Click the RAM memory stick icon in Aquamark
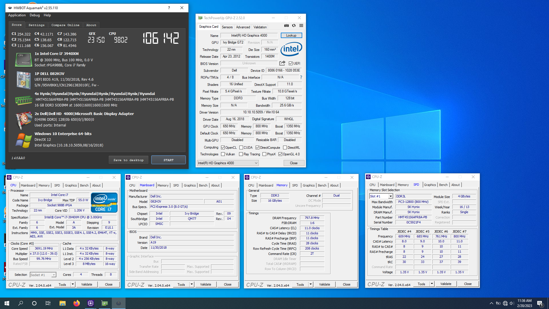The height and width of the screenshot is (309, 549). pos(23,100)
